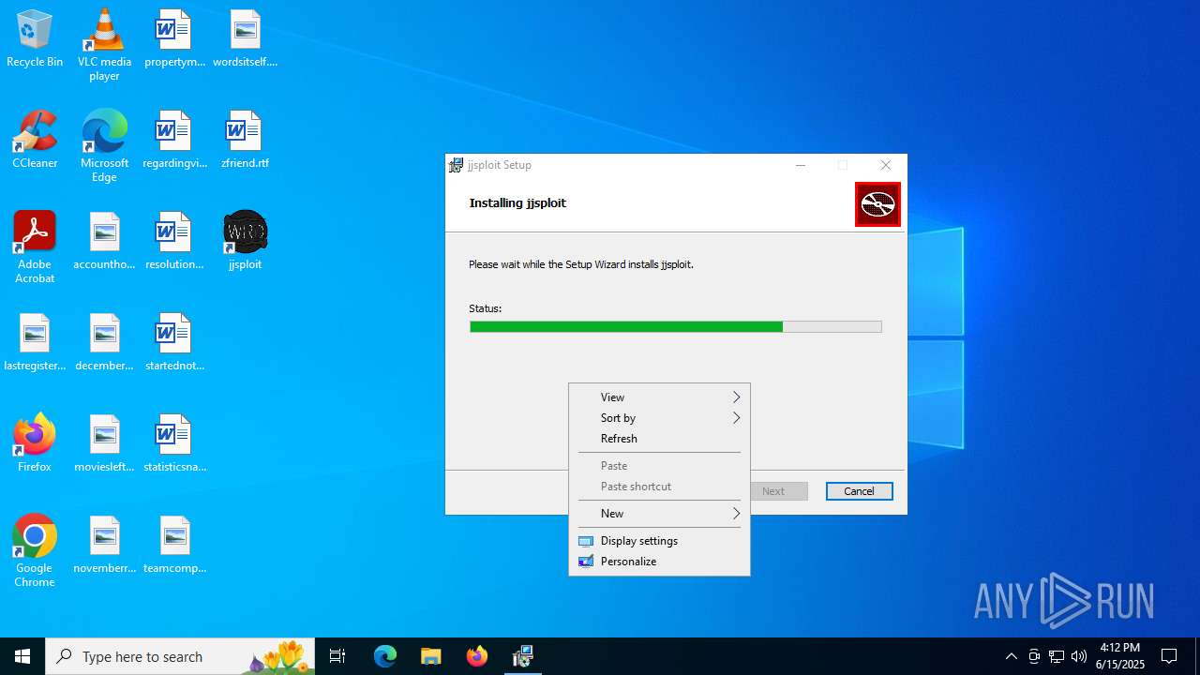Minimize the jjsploit Setup window
Screen dimensions: 1200x675
pos(801,165)
